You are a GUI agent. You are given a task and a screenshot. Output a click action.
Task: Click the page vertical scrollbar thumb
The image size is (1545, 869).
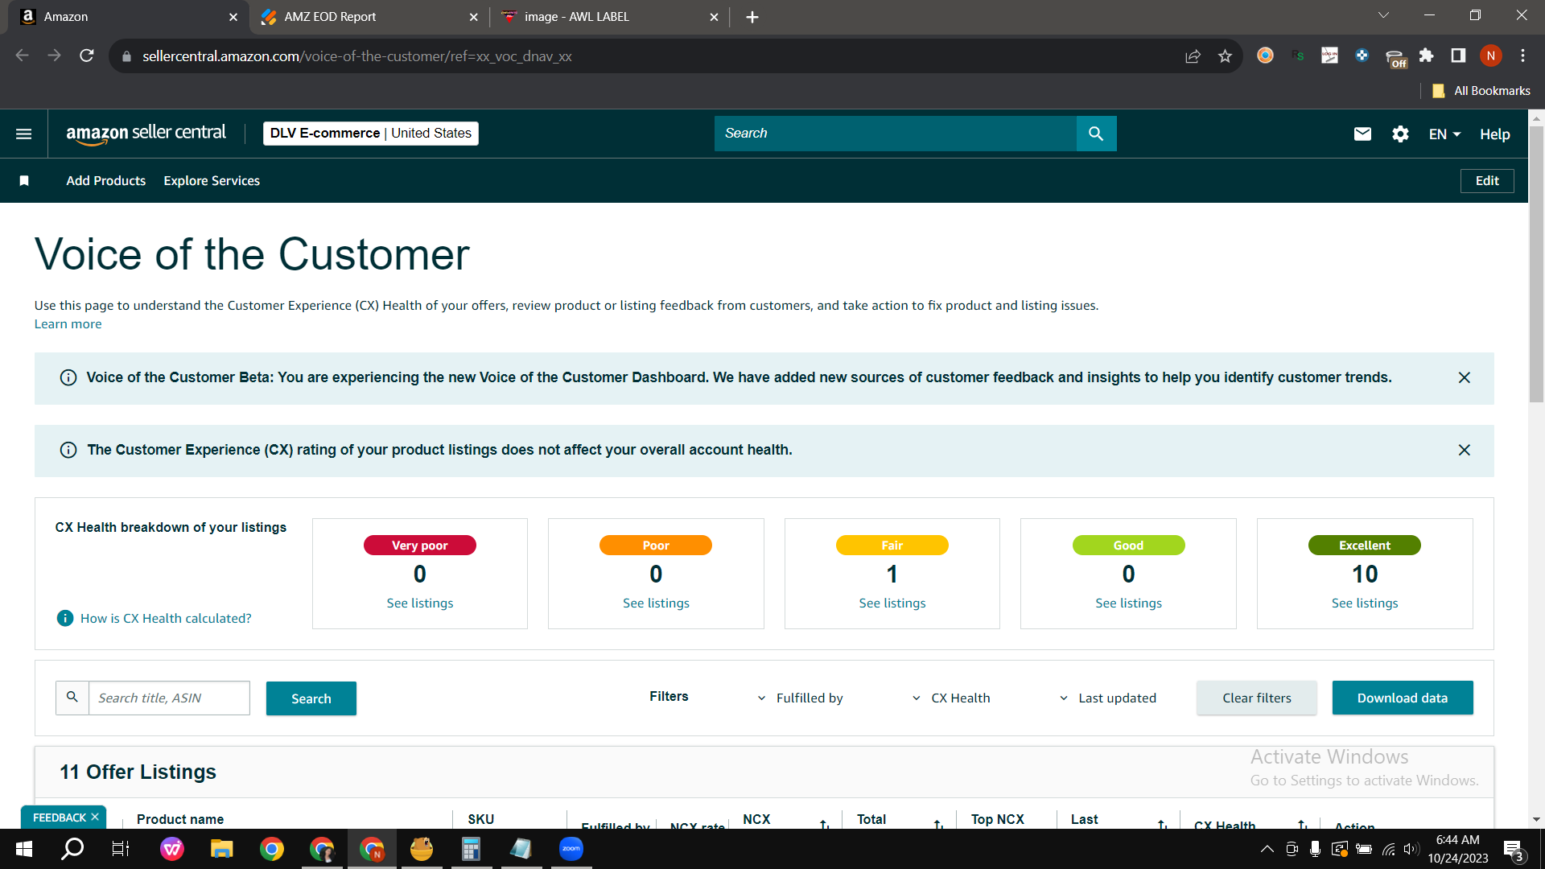pyautogui.click(x=1536, y=266)
